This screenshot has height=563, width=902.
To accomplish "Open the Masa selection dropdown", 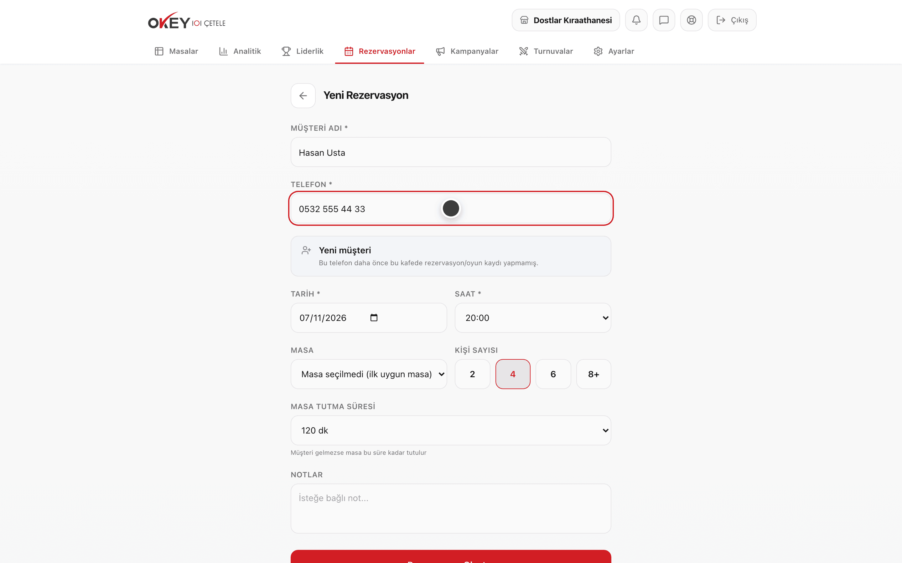I will click(x=369, y=374).
